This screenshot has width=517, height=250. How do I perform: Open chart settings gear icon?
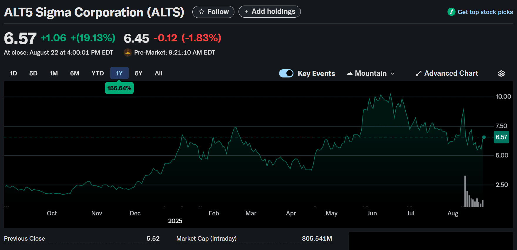[501, 74]
